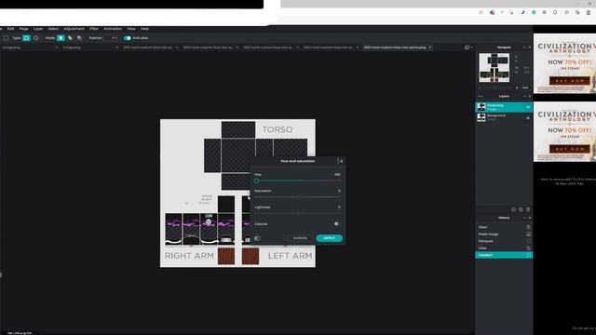Image resolution: width=596 pixels, height=335 pixels.
Task: Close the Hue and saturation dialog
Action: (x=342, y=161)
